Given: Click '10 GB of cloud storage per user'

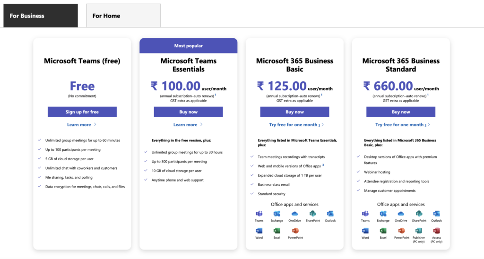Looking at the screenshot, I should point(176,171).
